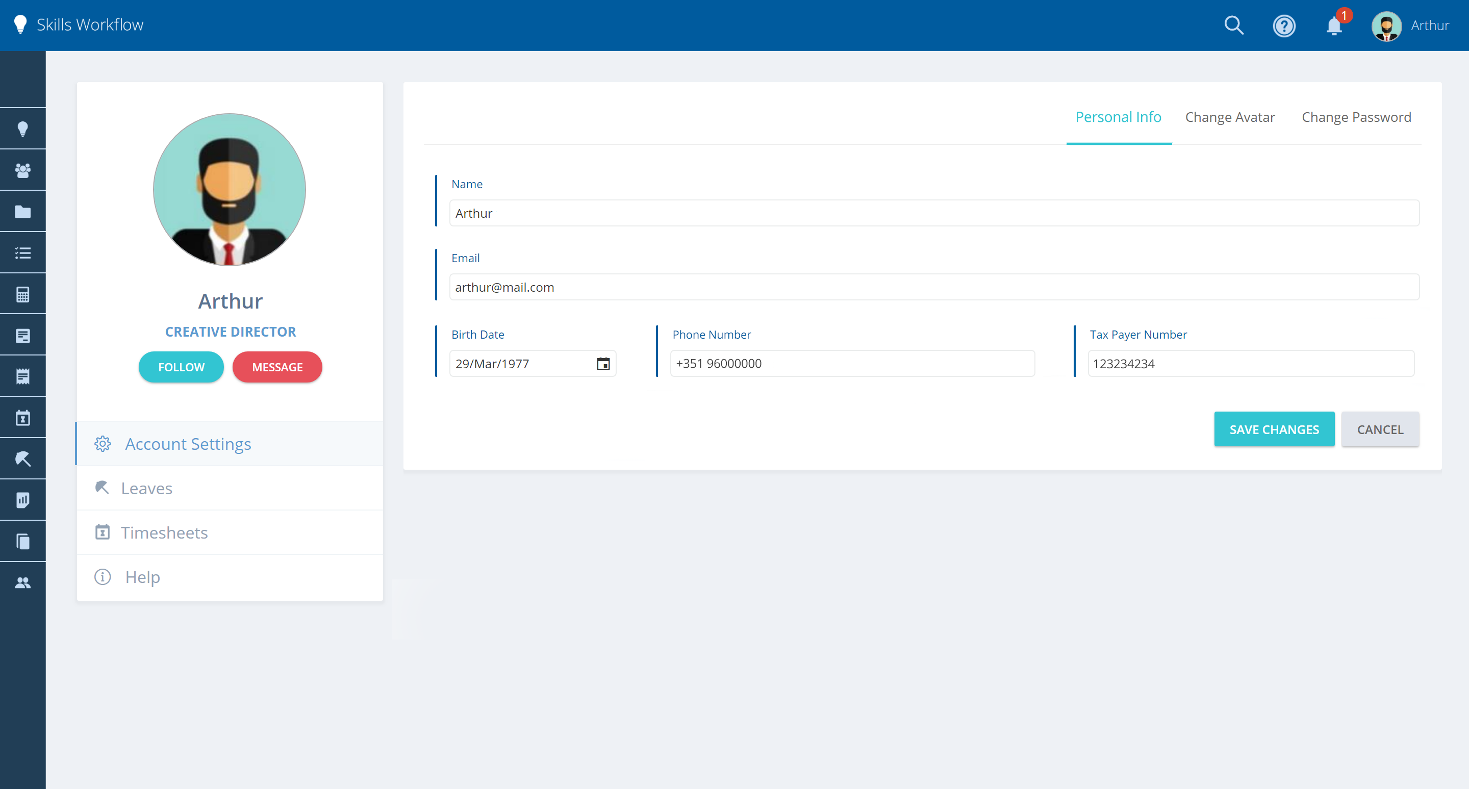
Task: Open the chart report icon in sidebar
Action: [x=23, y=500]
